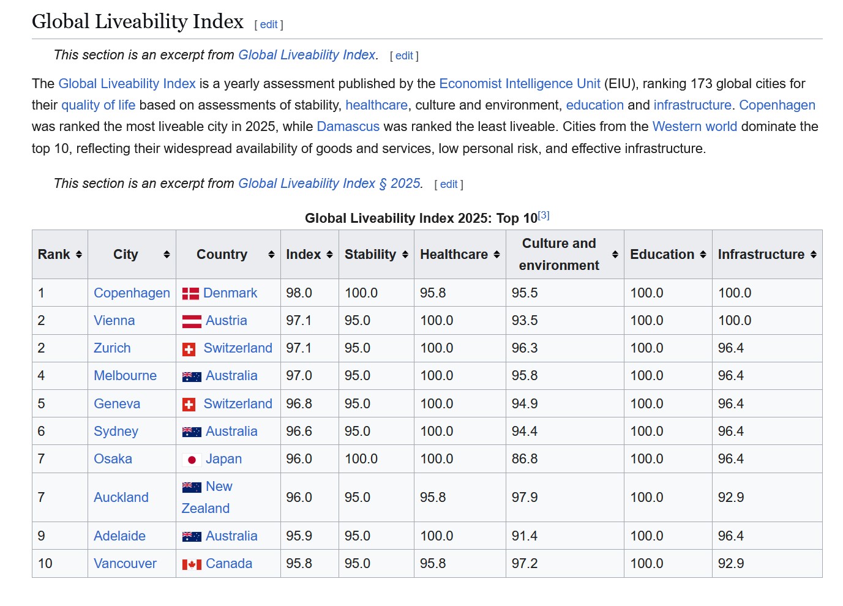843x606 pixels.
Task: Open Australia link in Adelaide row
Action: point(231,536)
